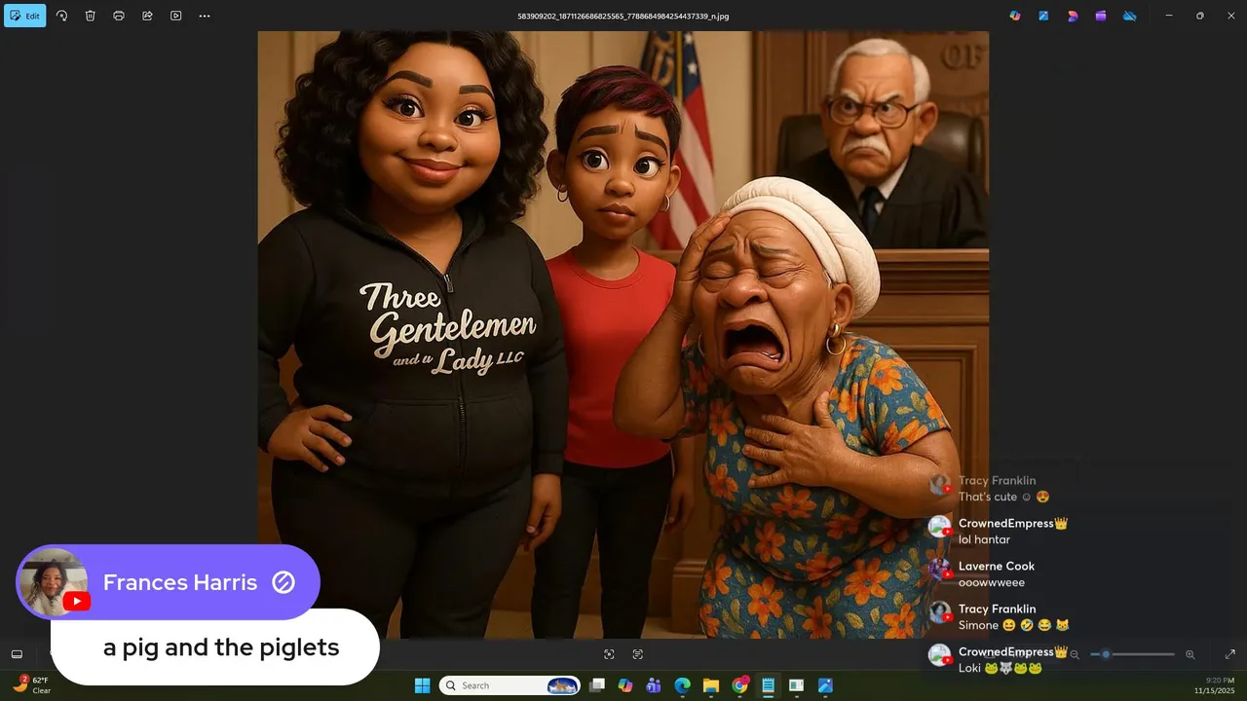Viewport: 1247px width, 701px height.
Task: Click Laverne Cook's chat avatar
Action: click(939, 570)
